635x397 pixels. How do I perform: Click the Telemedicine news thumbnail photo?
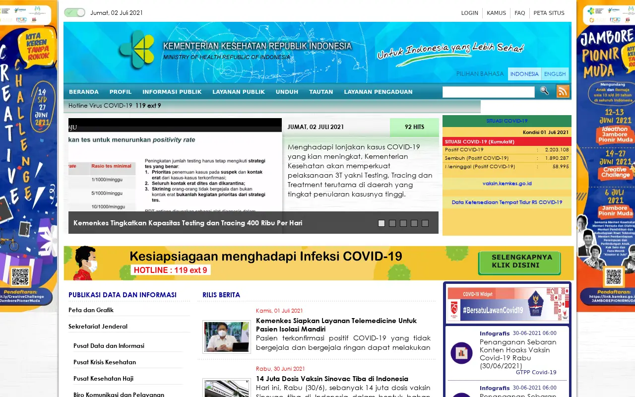[227, 337]
